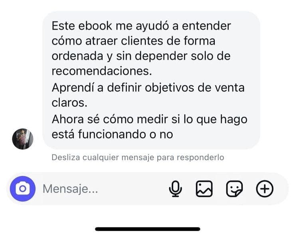This screenshot has width=295, height=237.
Task: Click the line 'está funcionando o no'
Action: [112, 134]
